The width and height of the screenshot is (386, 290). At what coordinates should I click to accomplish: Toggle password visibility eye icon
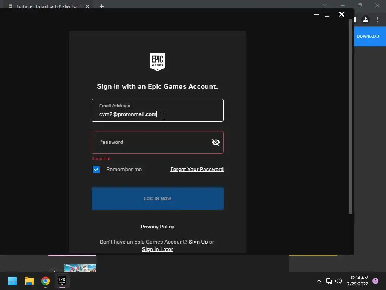(x=216, y=142)
